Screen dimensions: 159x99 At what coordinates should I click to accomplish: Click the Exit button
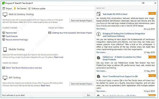coord(89,95)
